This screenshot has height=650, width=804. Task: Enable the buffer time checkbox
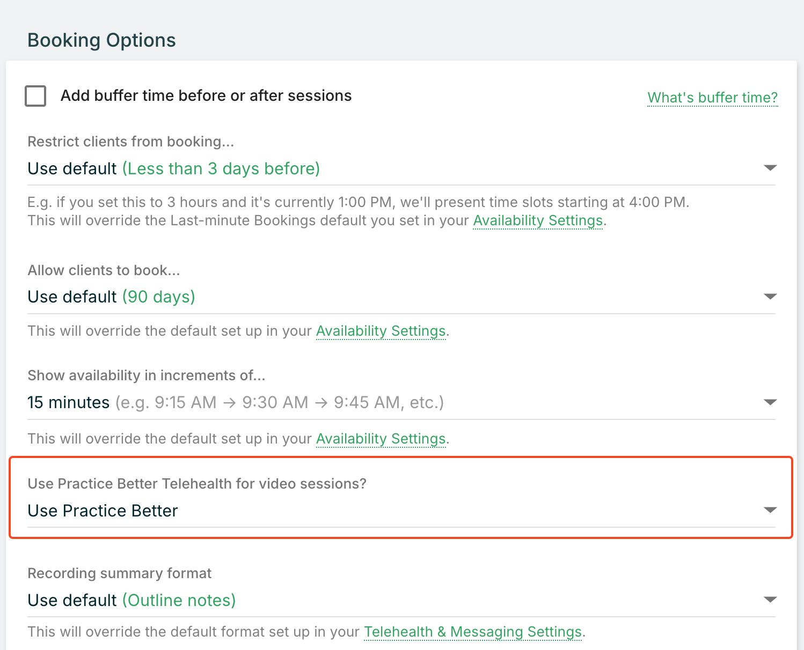click(x=35, y=96)
